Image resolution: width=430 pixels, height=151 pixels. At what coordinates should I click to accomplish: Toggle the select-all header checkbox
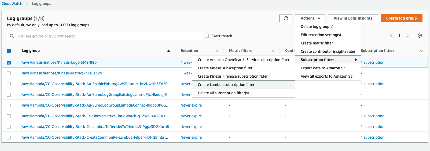click(x=9, y=51)
